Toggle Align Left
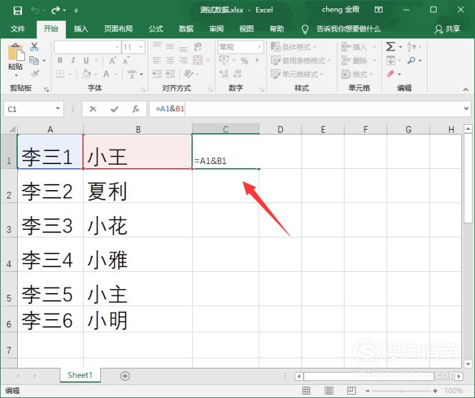The image size is (475, 398). tap(157, 60)
